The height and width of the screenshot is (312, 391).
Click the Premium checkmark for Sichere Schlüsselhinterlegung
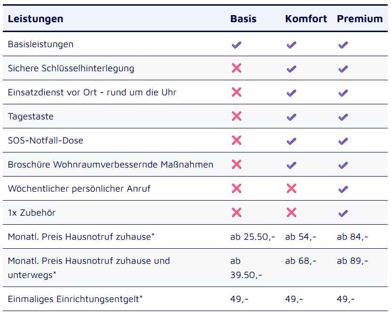pyautogui.click(x=343, y=68)
